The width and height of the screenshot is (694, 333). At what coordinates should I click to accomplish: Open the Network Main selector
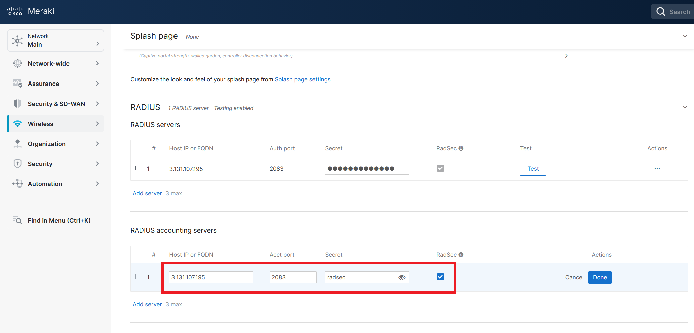pyautogui.click(x=56, y=40)
